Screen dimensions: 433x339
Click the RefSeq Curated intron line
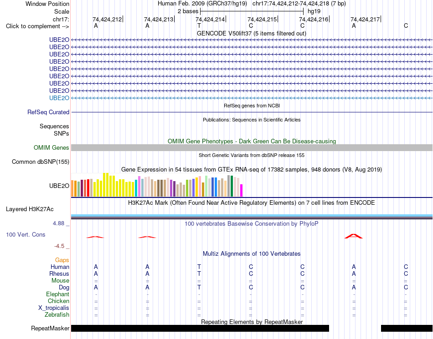(x=252, y=112)
